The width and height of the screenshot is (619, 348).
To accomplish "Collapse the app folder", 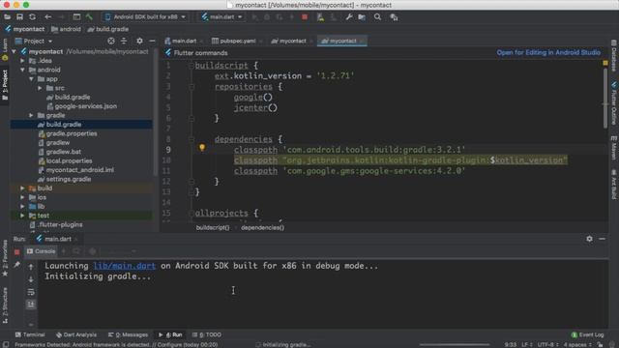I will 31,79.
